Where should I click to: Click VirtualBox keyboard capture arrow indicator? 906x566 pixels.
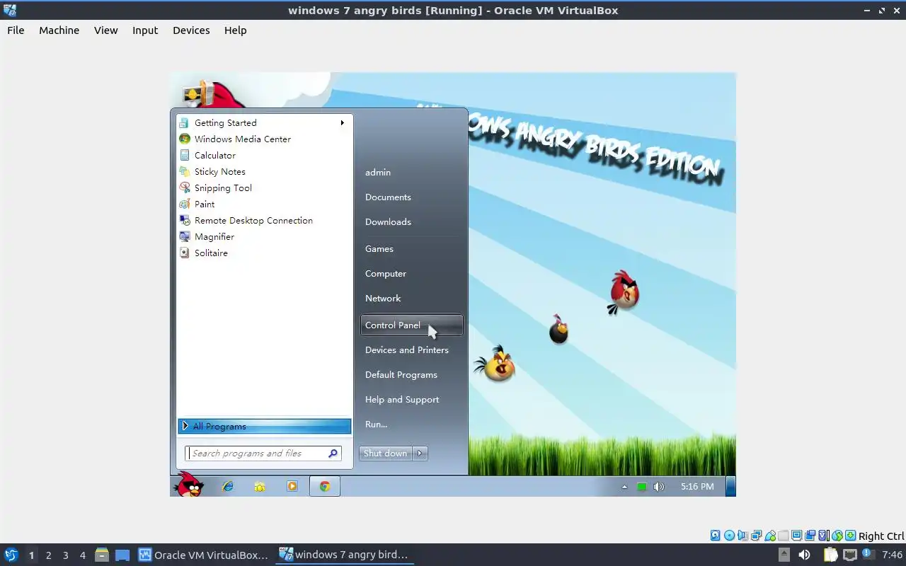pyautogui.click(x=851, y=536)
